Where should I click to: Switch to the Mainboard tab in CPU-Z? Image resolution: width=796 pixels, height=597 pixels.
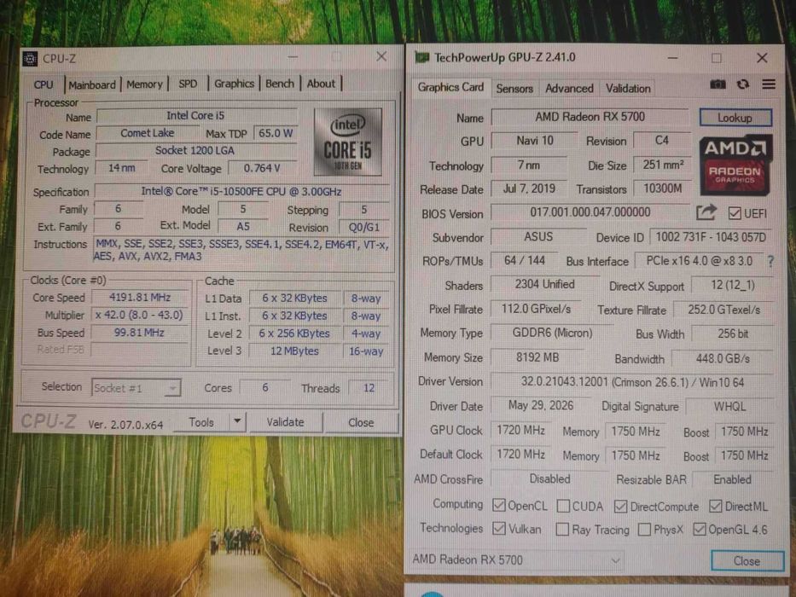(92, 84)
